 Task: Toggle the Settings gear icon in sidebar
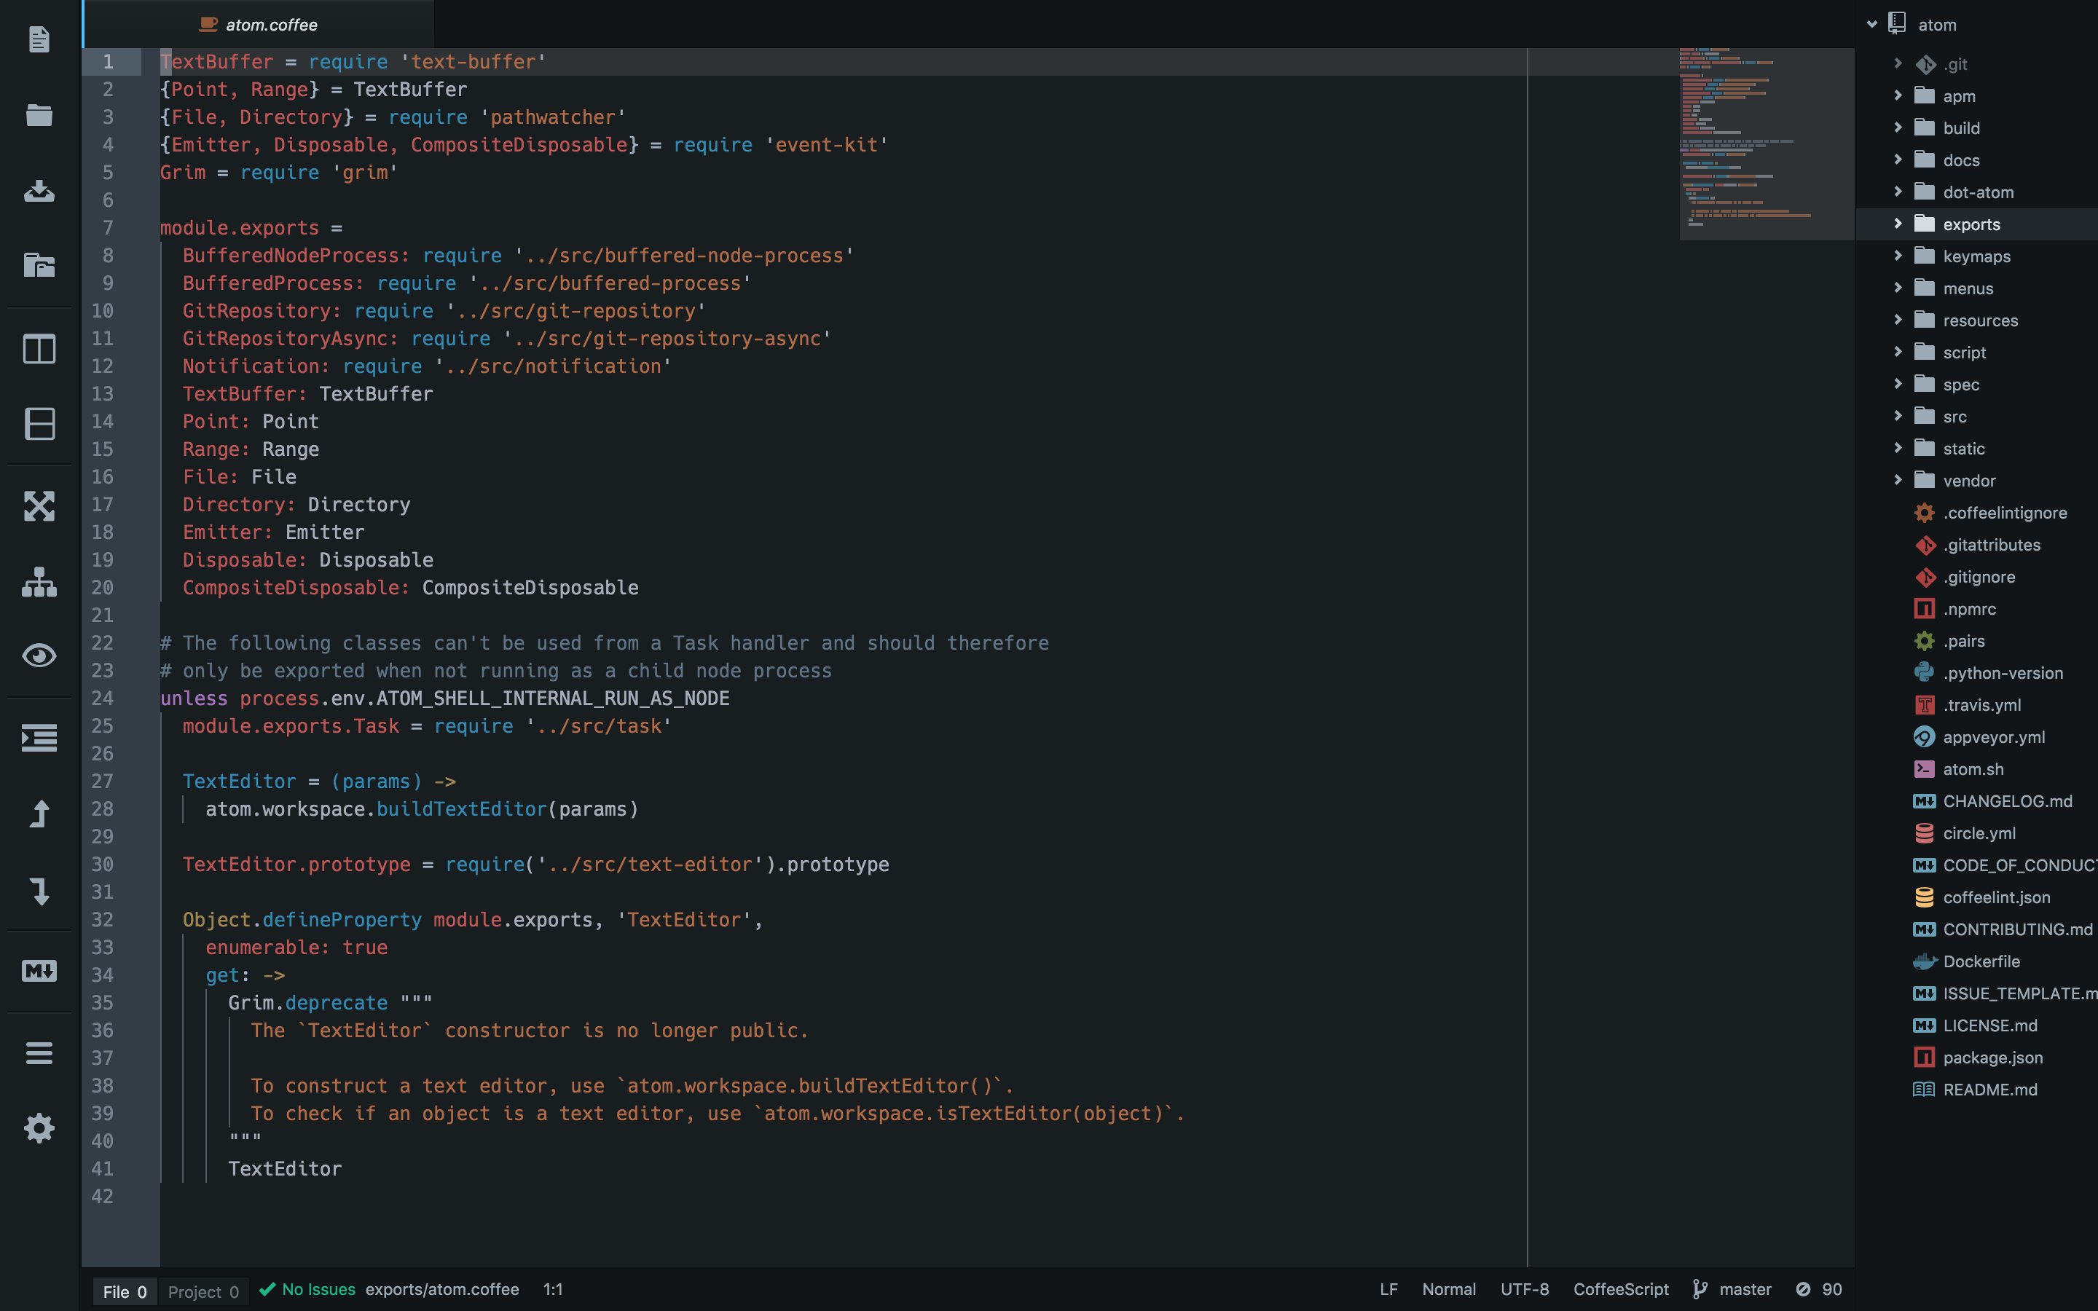click(x=41, y=1128)
